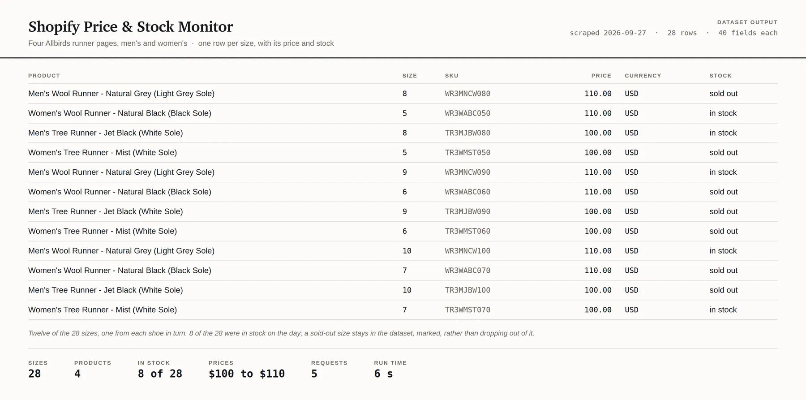
Task: Click price 100.00 in TR3MJBW080 row
Action: 598,133
